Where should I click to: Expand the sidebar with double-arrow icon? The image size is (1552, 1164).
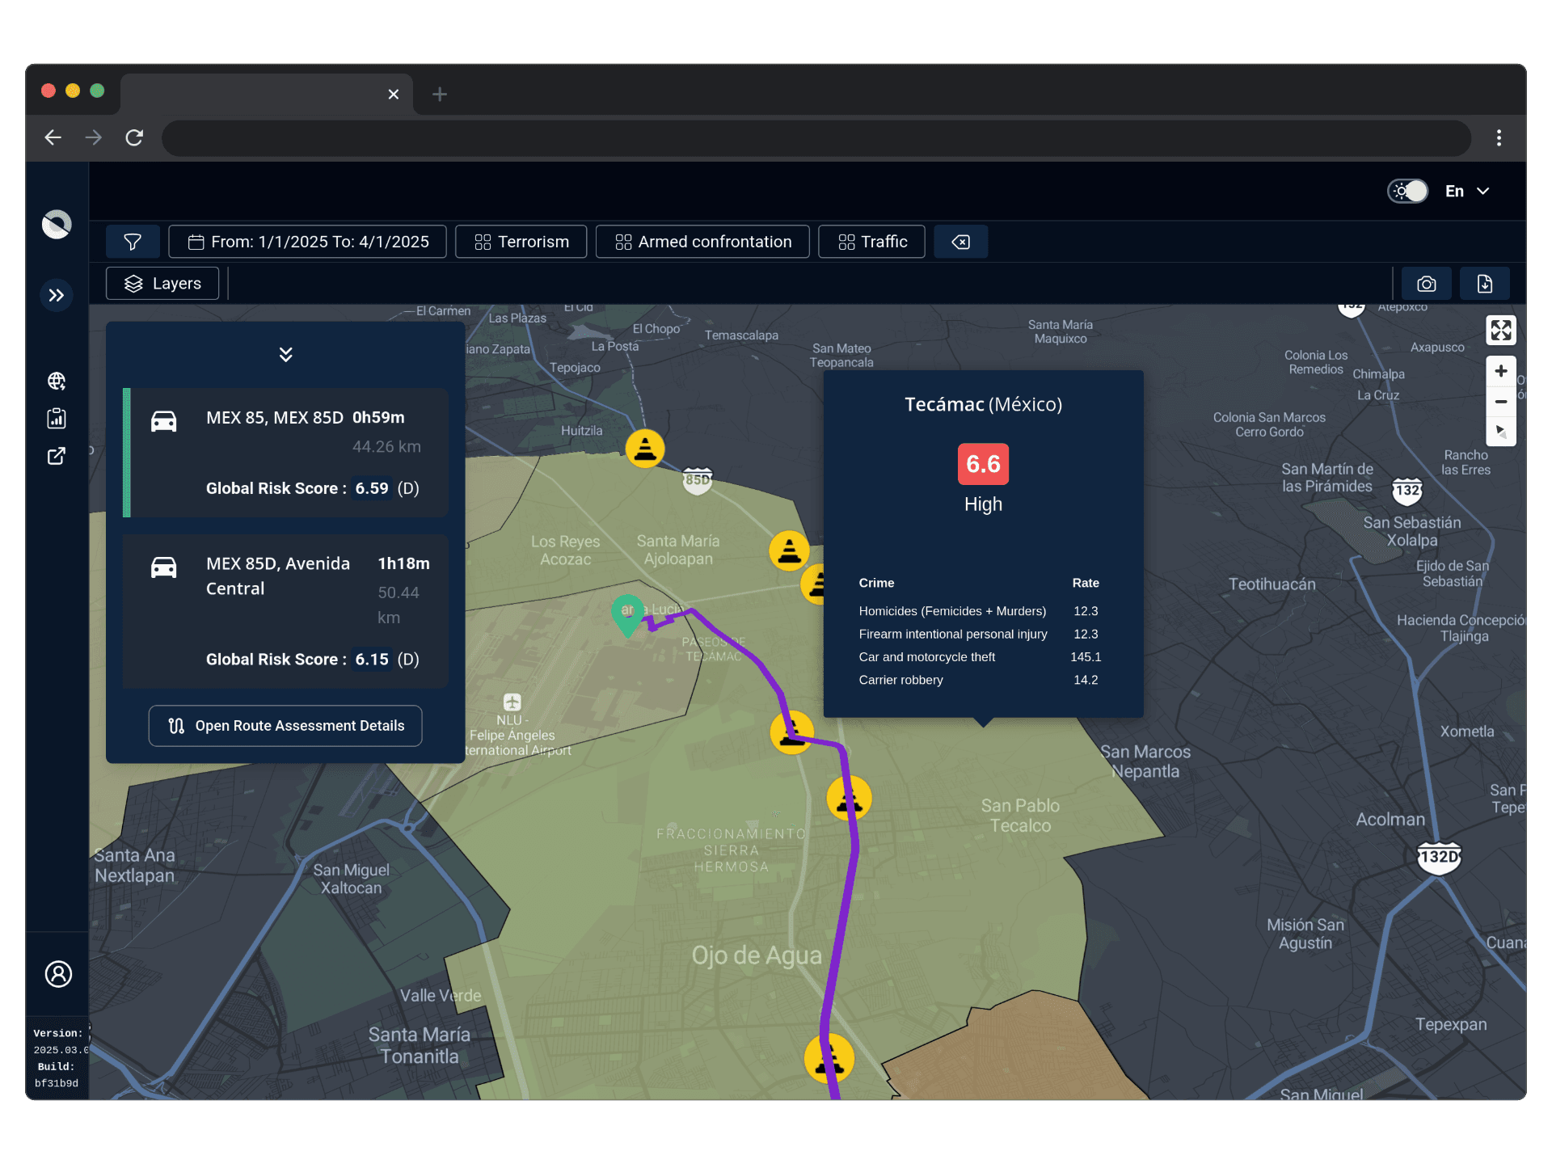tap(57, 295)
